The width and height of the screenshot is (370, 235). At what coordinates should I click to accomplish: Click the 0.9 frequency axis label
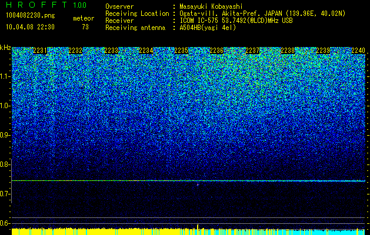tap(5, 135)
